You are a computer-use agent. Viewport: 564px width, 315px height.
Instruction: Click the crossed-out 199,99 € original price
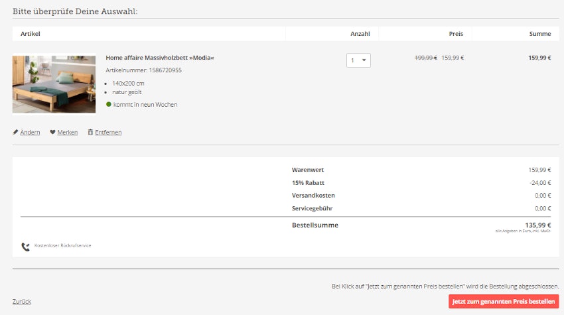[x=425, y=58]
